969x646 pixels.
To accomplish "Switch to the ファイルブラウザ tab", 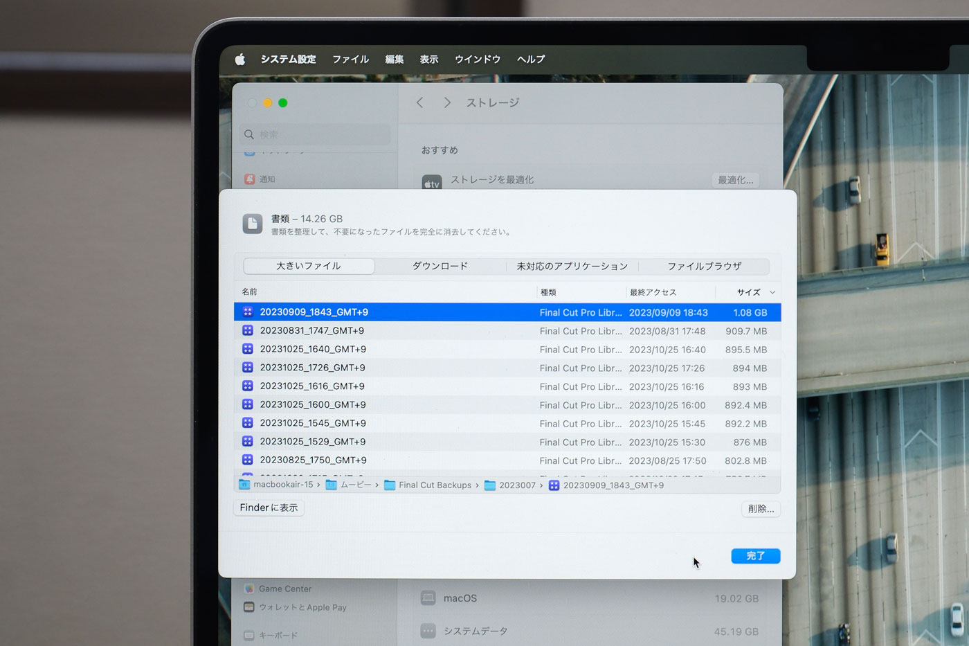I will point(704,266).
